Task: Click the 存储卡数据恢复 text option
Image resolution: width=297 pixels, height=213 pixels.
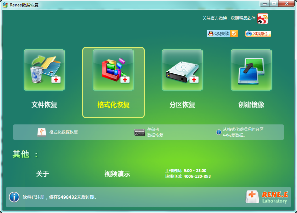Action: [x=155, y=133]
